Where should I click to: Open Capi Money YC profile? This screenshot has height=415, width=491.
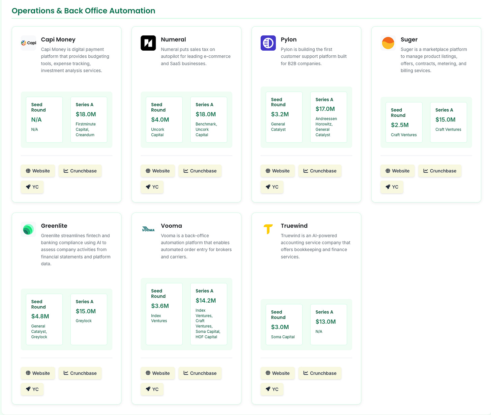point(32,187)
